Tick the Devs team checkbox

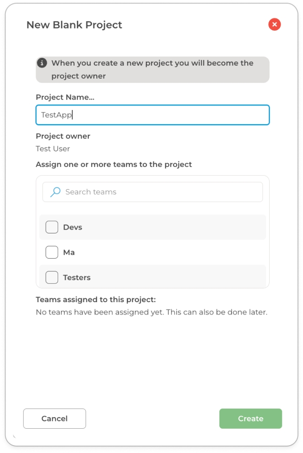52,227
